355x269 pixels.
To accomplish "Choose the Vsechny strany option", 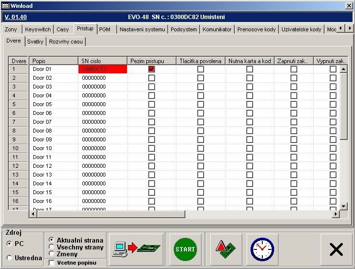I will pyautogui.click(x=51, y=247).
